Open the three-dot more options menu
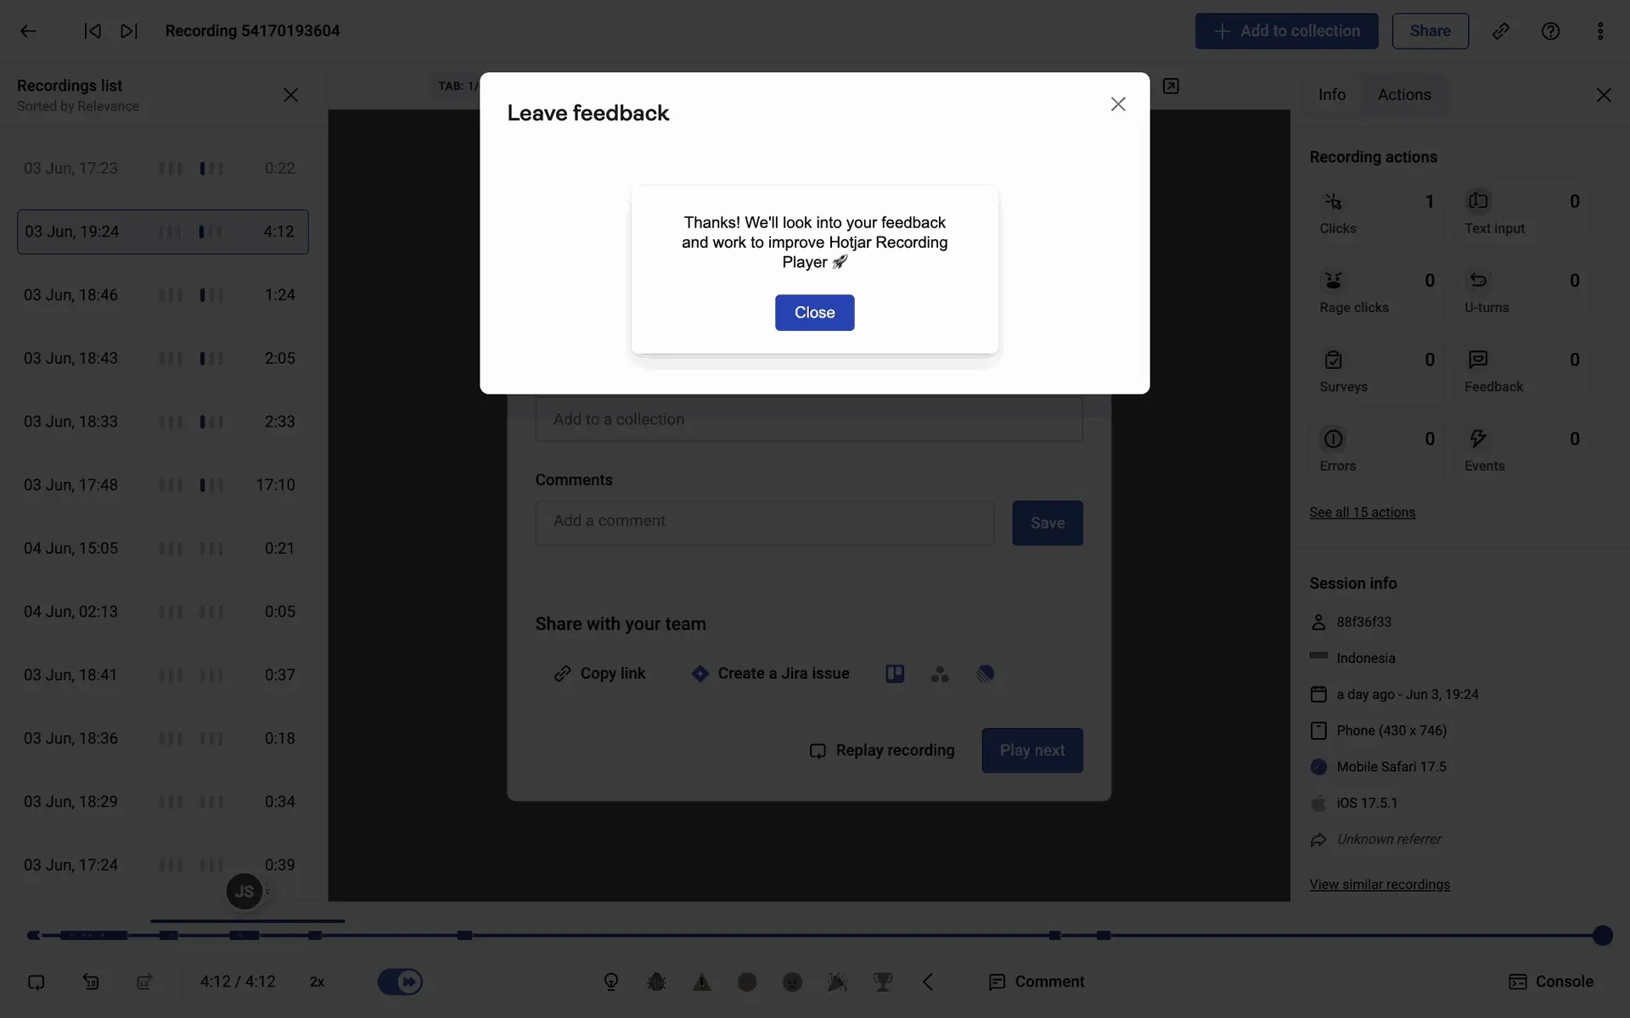Screen dimensions: 1630x1018 tap(1600, 31)
